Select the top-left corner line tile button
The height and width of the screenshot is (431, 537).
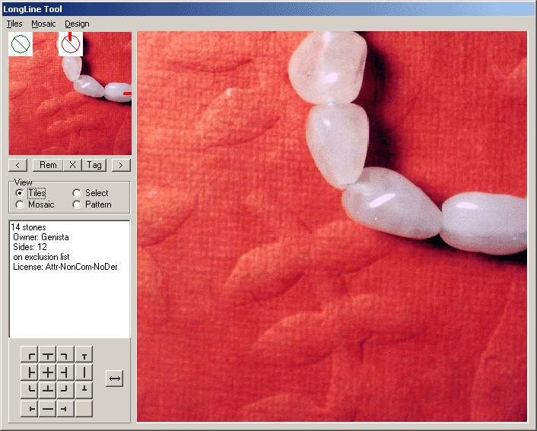(x=30, y=354)
